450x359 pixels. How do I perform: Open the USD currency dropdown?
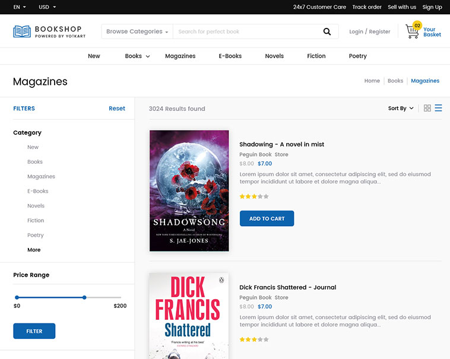tap(47, 7)
